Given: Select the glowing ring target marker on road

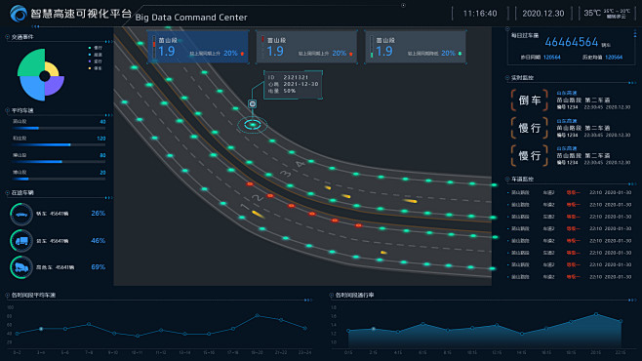Looking at the screenshot, I should pos(253,125).
